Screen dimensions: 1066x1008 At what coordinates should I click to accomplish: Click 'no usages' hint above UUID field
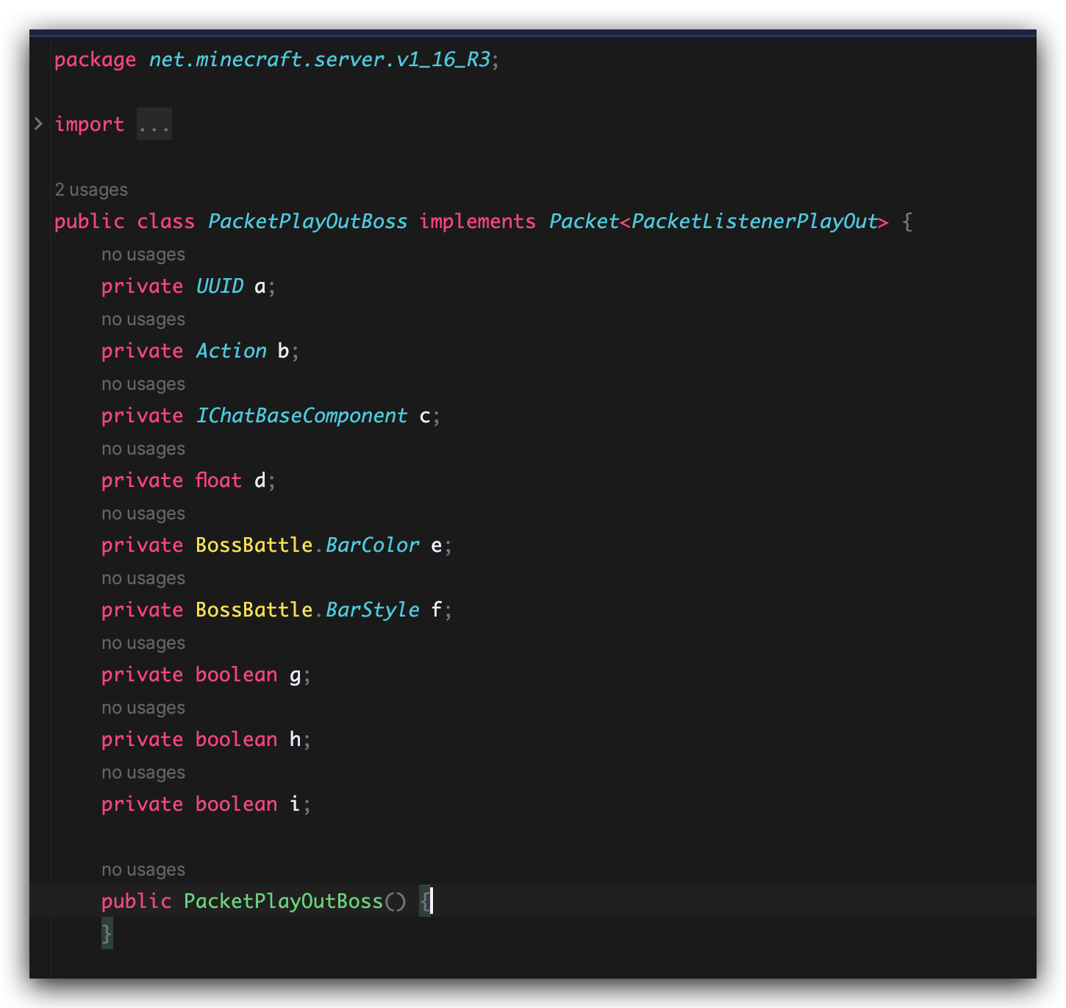coord(143,255)
